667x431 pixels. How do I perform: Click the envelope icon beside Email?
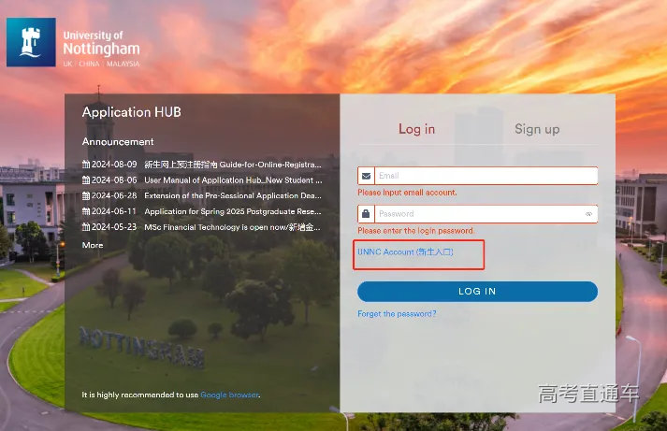click(366, 176)
